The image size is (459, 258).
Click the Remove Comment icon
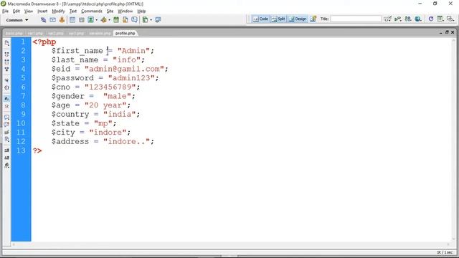pos(6,125)
